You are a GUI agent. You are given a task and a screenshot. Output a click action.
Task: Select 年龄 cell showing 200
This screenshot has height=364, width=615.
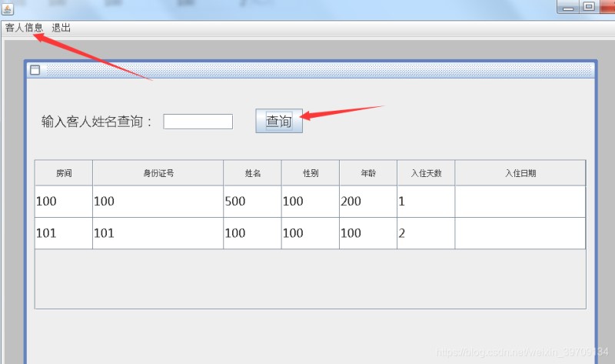coord(368,202)
